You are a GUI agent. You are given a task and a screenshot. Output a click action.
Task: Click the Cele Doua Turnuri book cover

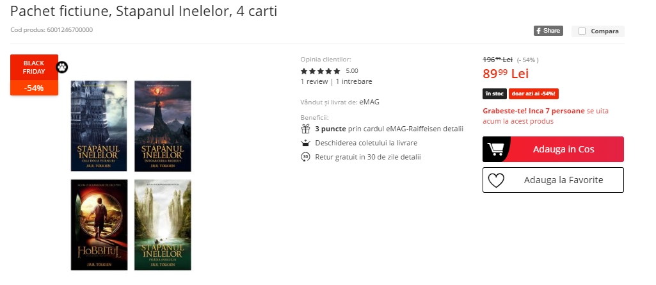pyautogui.click(x=99, y=126)
